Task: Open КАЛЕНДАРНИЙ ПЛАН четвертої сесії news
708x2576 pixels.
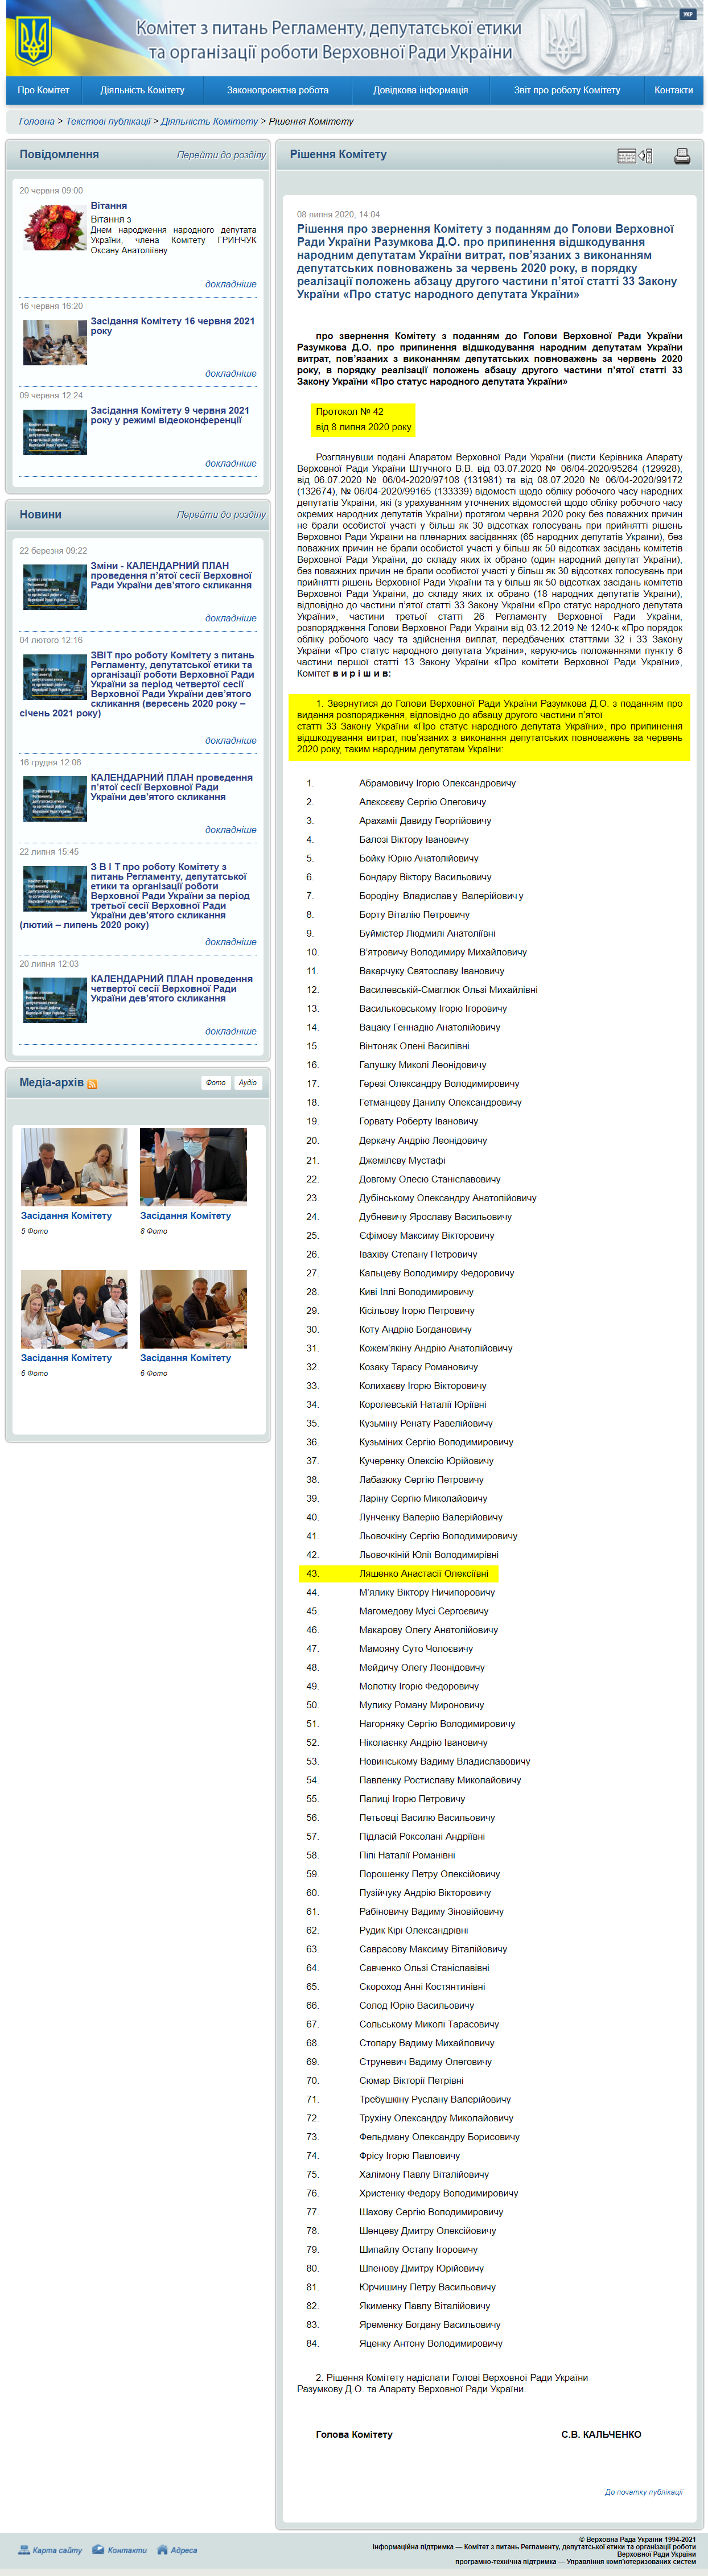Action: tap(172, 989)
